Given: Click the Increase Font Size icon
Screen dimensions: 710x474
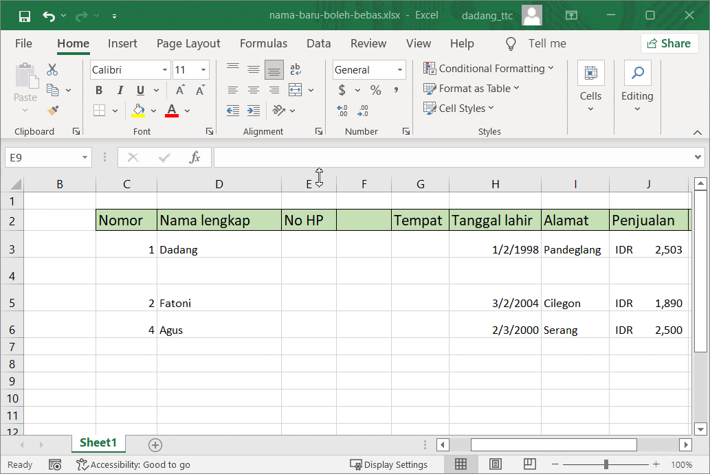Looking at the screenshot, I should [x=179, y=89].
